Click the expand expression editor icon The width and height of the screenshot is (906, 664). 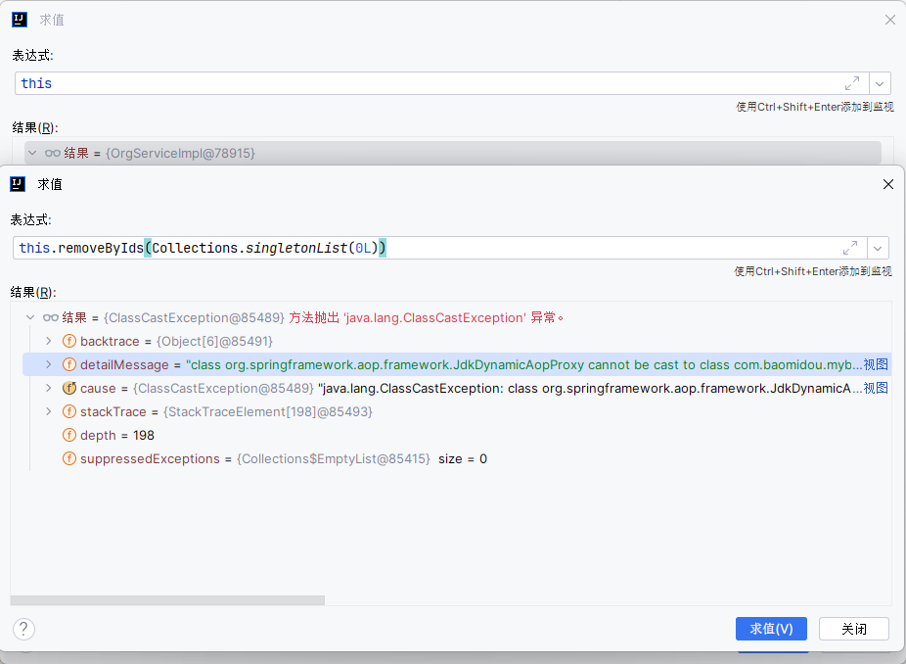coord(850,248)
